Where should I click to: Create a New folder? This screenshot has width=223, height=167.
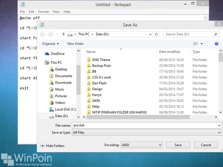(76, 43)
